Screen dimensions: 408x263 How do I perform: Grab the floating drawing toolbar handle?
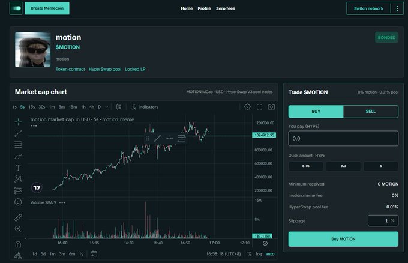pos(148,138)
